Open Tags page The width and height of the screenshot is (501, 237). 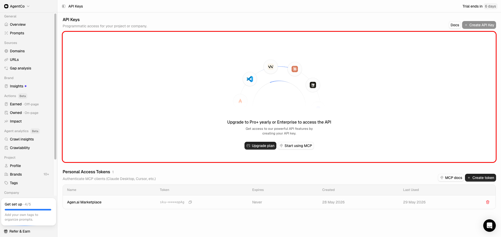click(x=14, y=183)
